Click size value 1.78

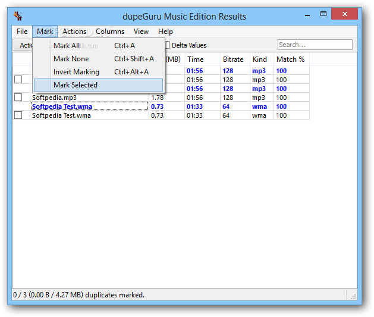pos(157,98)
